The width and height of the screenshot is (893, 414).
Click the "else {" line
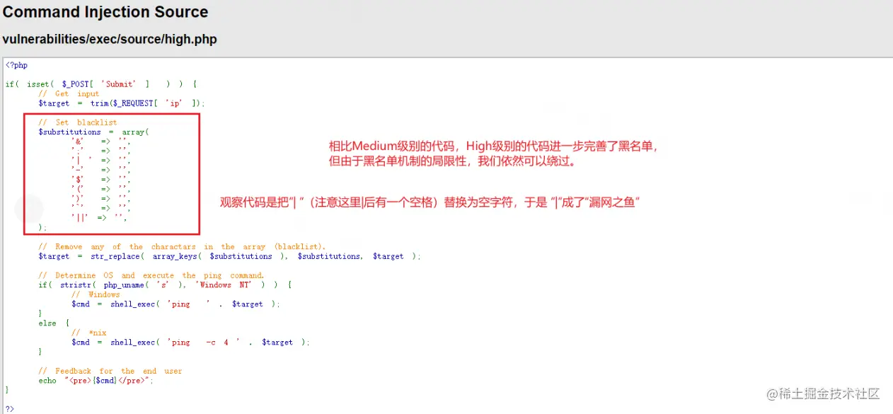(x=54, y=323)
